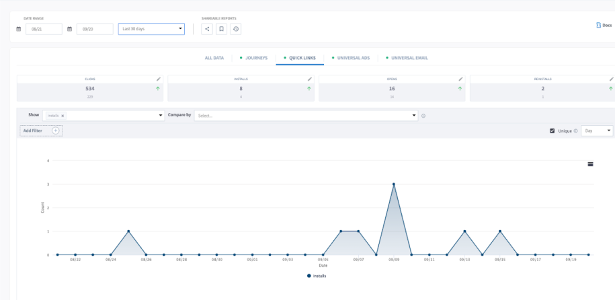Edit the Clicks metric card

(159, 79)
